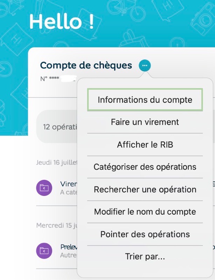
Task: Click the 'A cate...' subtitle under Virement
Action: pyautogui.click(x=68, y=192)
